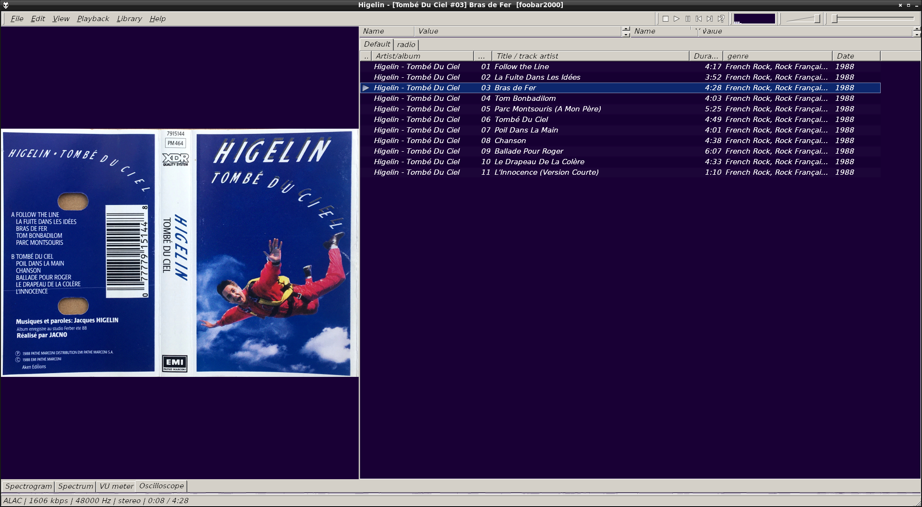Click down arrow of left properties scrollbar
This screenshot has height=507, width=922.
[x=626, y=34]
